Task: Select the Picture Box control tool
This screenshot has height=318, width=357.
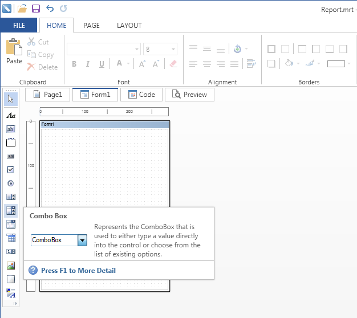Action: (x=11, y=266)
